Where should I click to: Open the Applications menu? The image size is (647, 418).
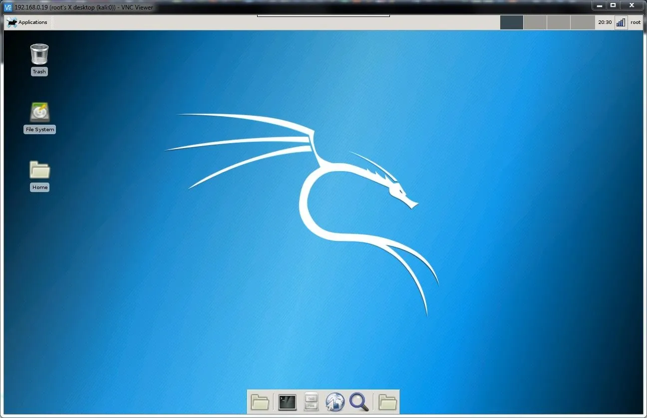pos(27,22)
